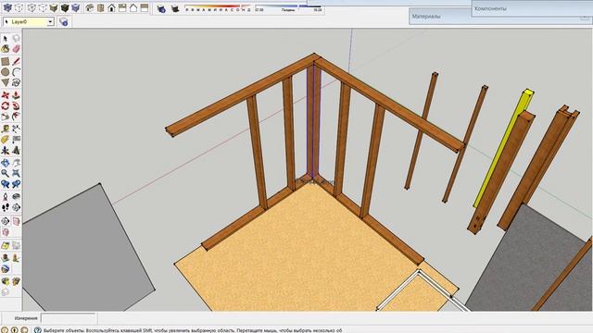
Task: Set the Top standard view
Action: [100, 7]
